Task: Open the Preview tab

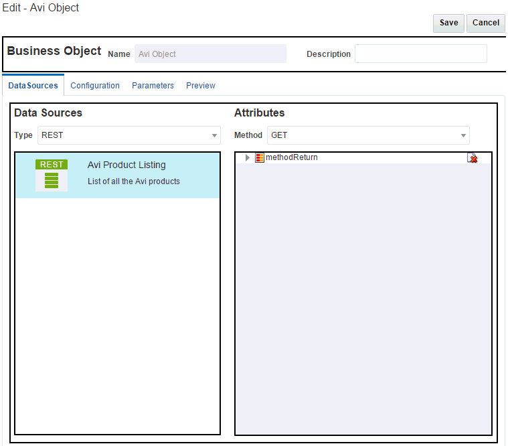Action: pyautogui.click(x=201, y=86)
